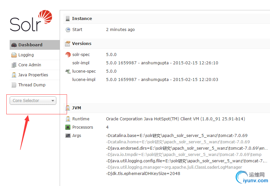
Task: Click the JVM section header icon
Action: pyautogui.click(x=68, y=108)
